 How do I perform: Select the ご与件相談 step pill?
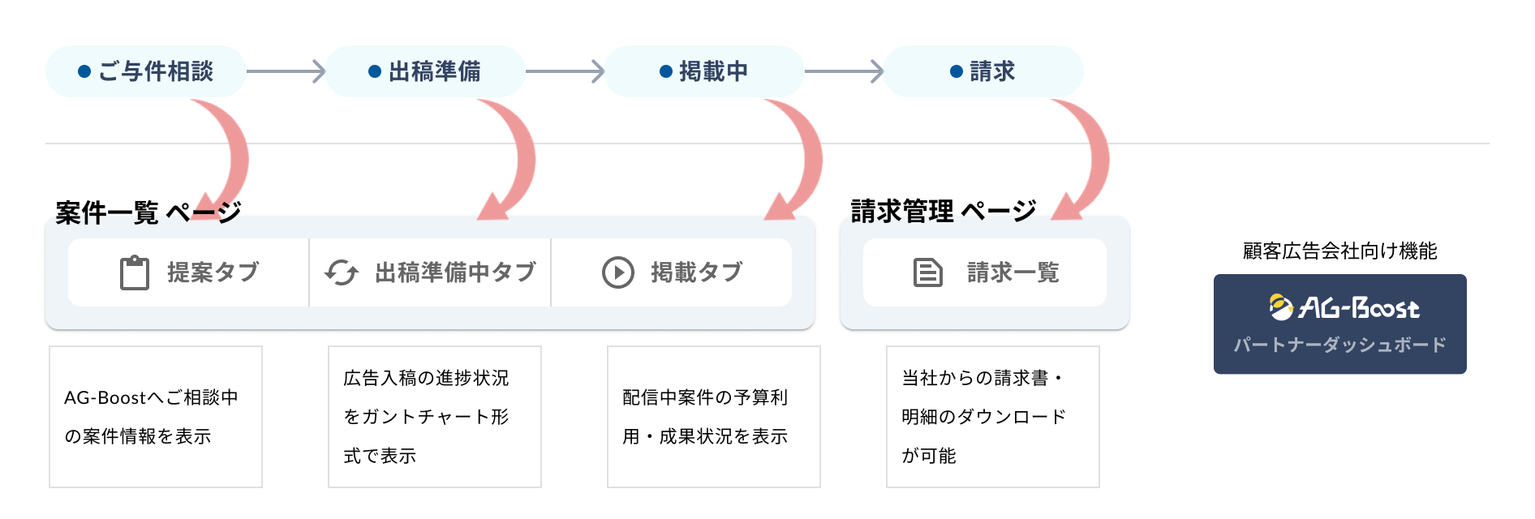pos(146,72)
